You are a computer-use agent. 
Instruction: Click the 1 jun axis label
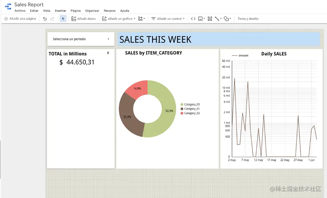click(x=311, y=160)
